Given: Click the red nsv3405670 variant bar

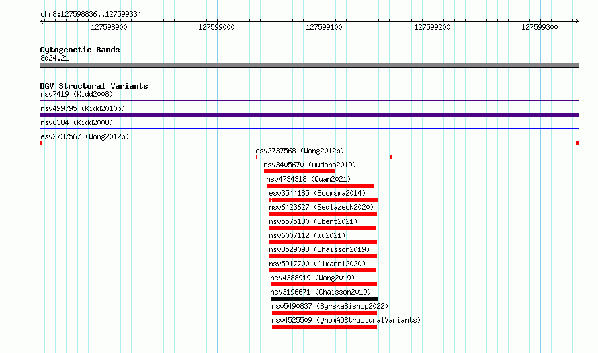Looking at the screenshot, I should (300, 171).
